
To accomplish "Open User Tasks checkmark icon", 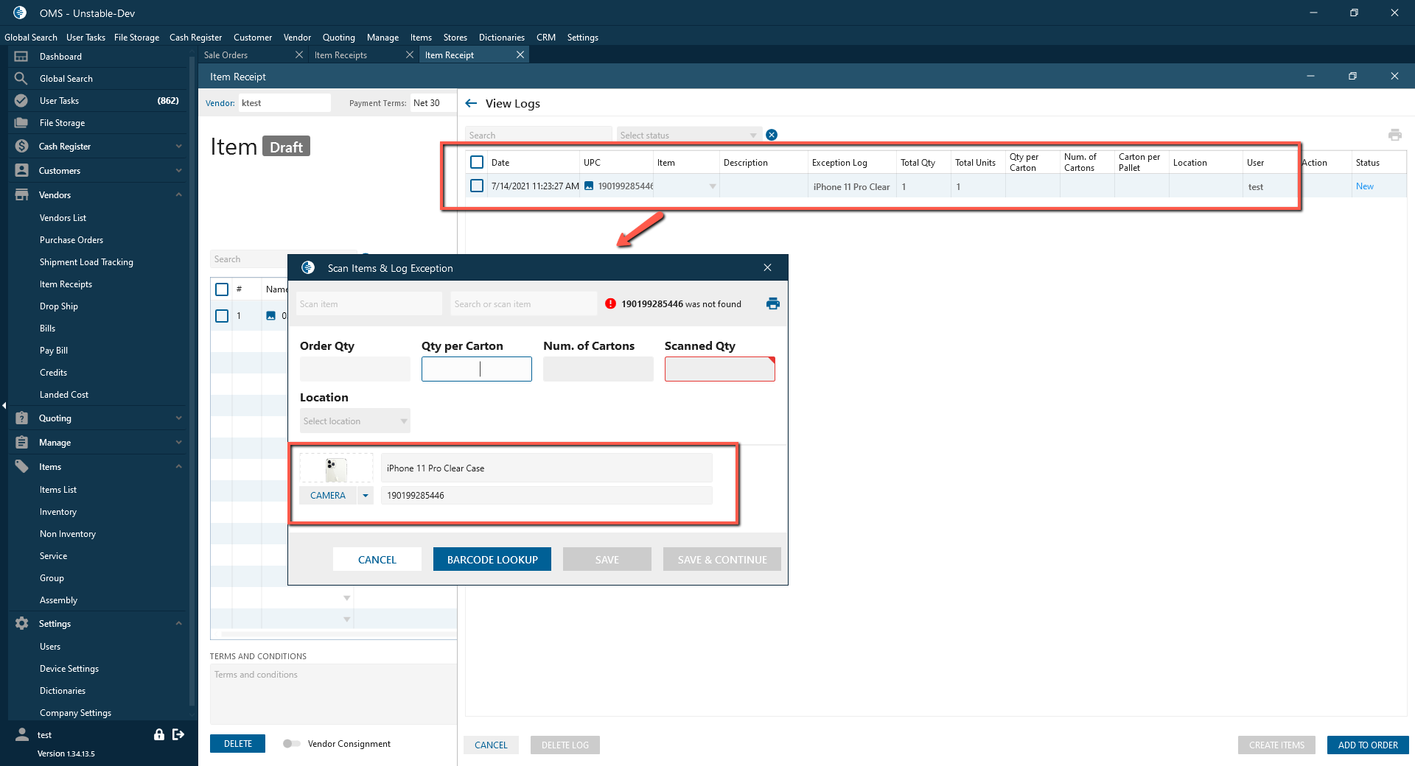I will (21, 101).
